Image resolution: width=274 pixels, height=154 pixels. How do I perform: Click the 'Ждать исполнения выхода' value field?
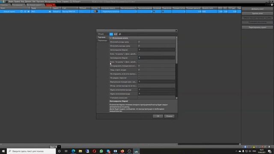pyautogui.click(x=157, y=90)
